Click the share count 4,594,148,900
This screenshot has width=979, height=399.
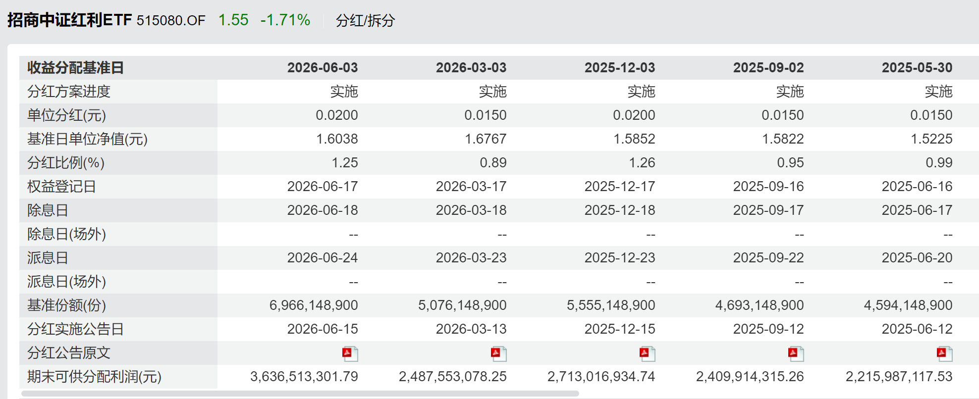pyautogui.click(x=908, y=305)
